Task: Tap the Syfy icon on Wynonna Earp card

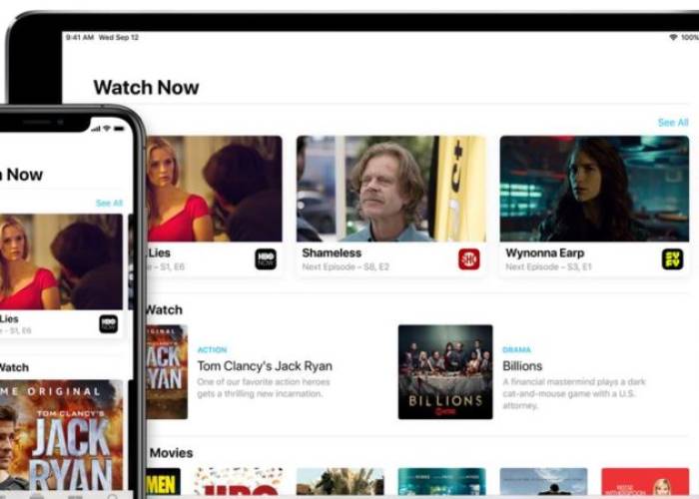Action: point(672,259)
